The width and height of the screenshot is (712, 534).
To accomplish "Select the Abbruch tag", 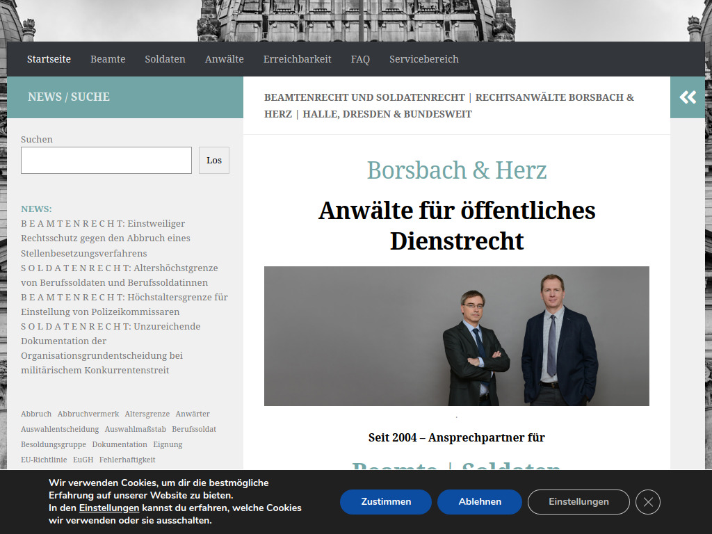I will (36, 414).
